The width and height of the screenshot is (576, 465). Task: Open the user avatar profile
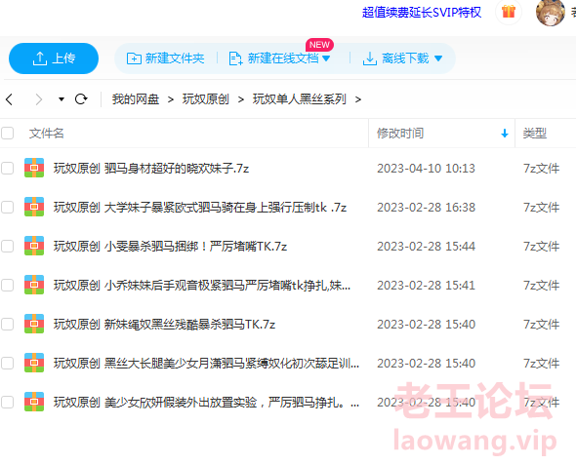(550, 13)
